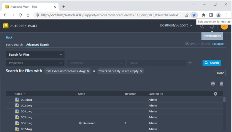Viewport: 232px width, 132px height.
Task: Close the Autodesk Vault - Files tab
Action: click(x=55, y=7)
